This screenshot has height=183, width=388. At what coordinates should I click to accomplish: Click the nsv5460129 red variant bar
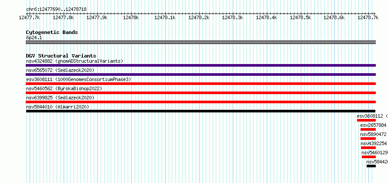[369, 157]
